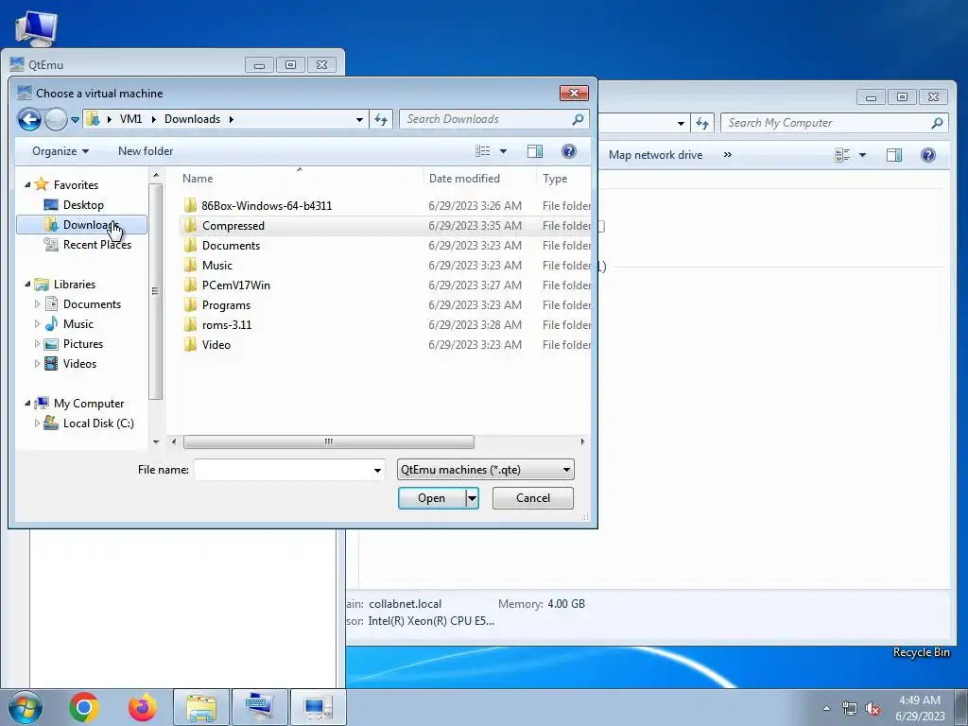Click the navigation pane vertical scrollbar thumb
This screenshot has height=726, width=968.
click(x=155, y=291)
